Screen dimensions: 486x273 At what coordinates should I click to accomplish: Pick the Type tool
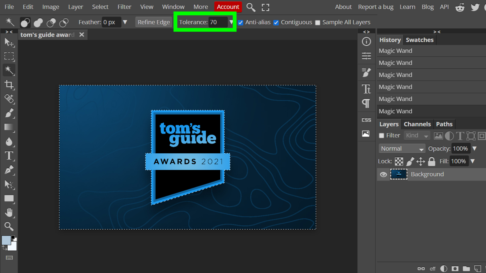click(9, 156)
